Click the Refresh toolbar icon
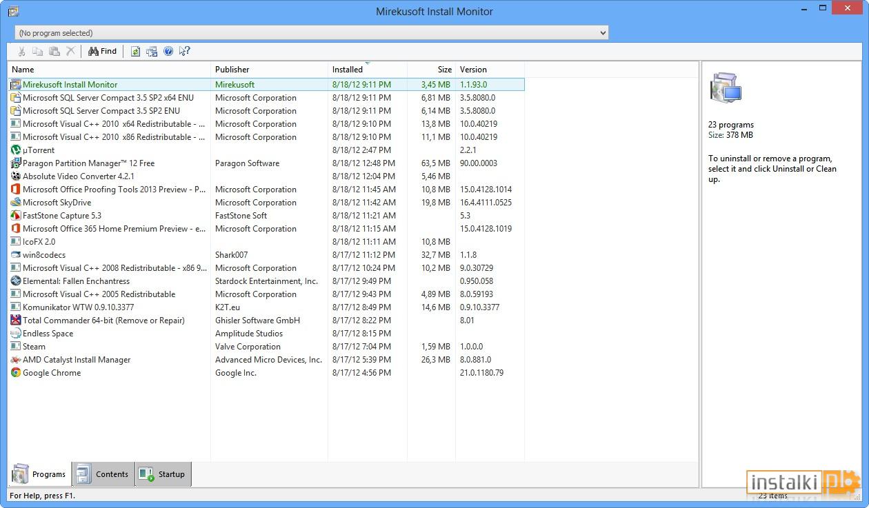Screen dimensions: 869x508 pos(135,51)
